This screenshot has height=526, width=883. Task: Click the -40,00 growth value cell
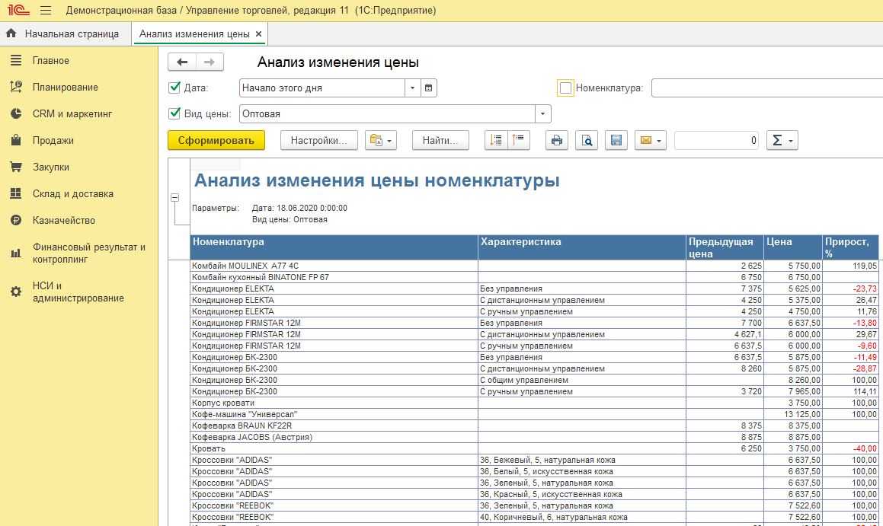click(850, 448)
